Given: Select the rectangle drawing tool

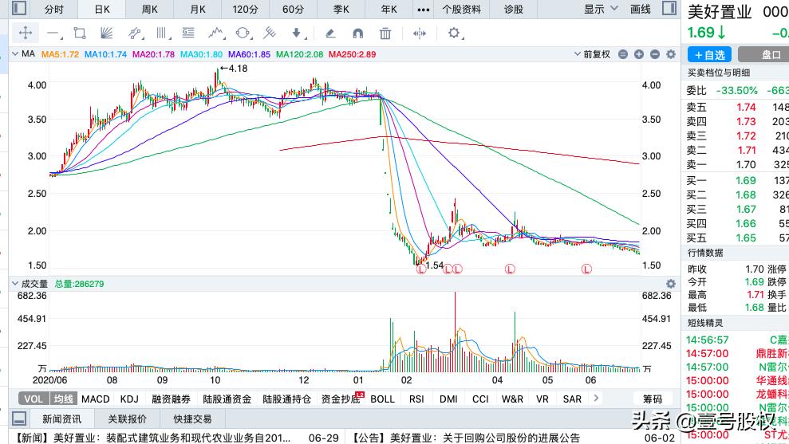Looking at the screenshot, I should (80, 33).
